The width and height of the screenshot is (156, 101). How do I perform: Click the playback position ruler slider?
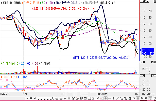[46, 98]
